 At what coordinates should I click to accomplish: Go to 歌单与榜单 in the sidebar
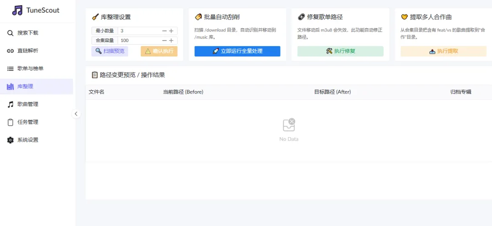(36, 69)
